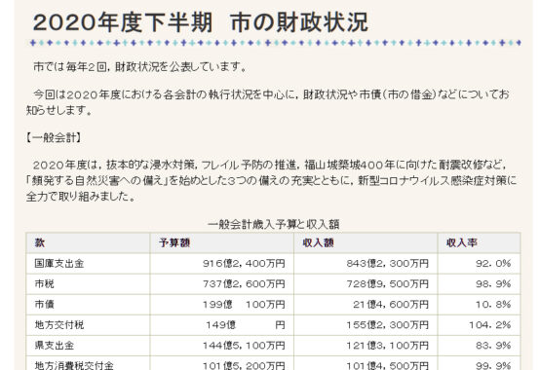Click the 916億2,400万円 budget cell

tap(222, 264)
